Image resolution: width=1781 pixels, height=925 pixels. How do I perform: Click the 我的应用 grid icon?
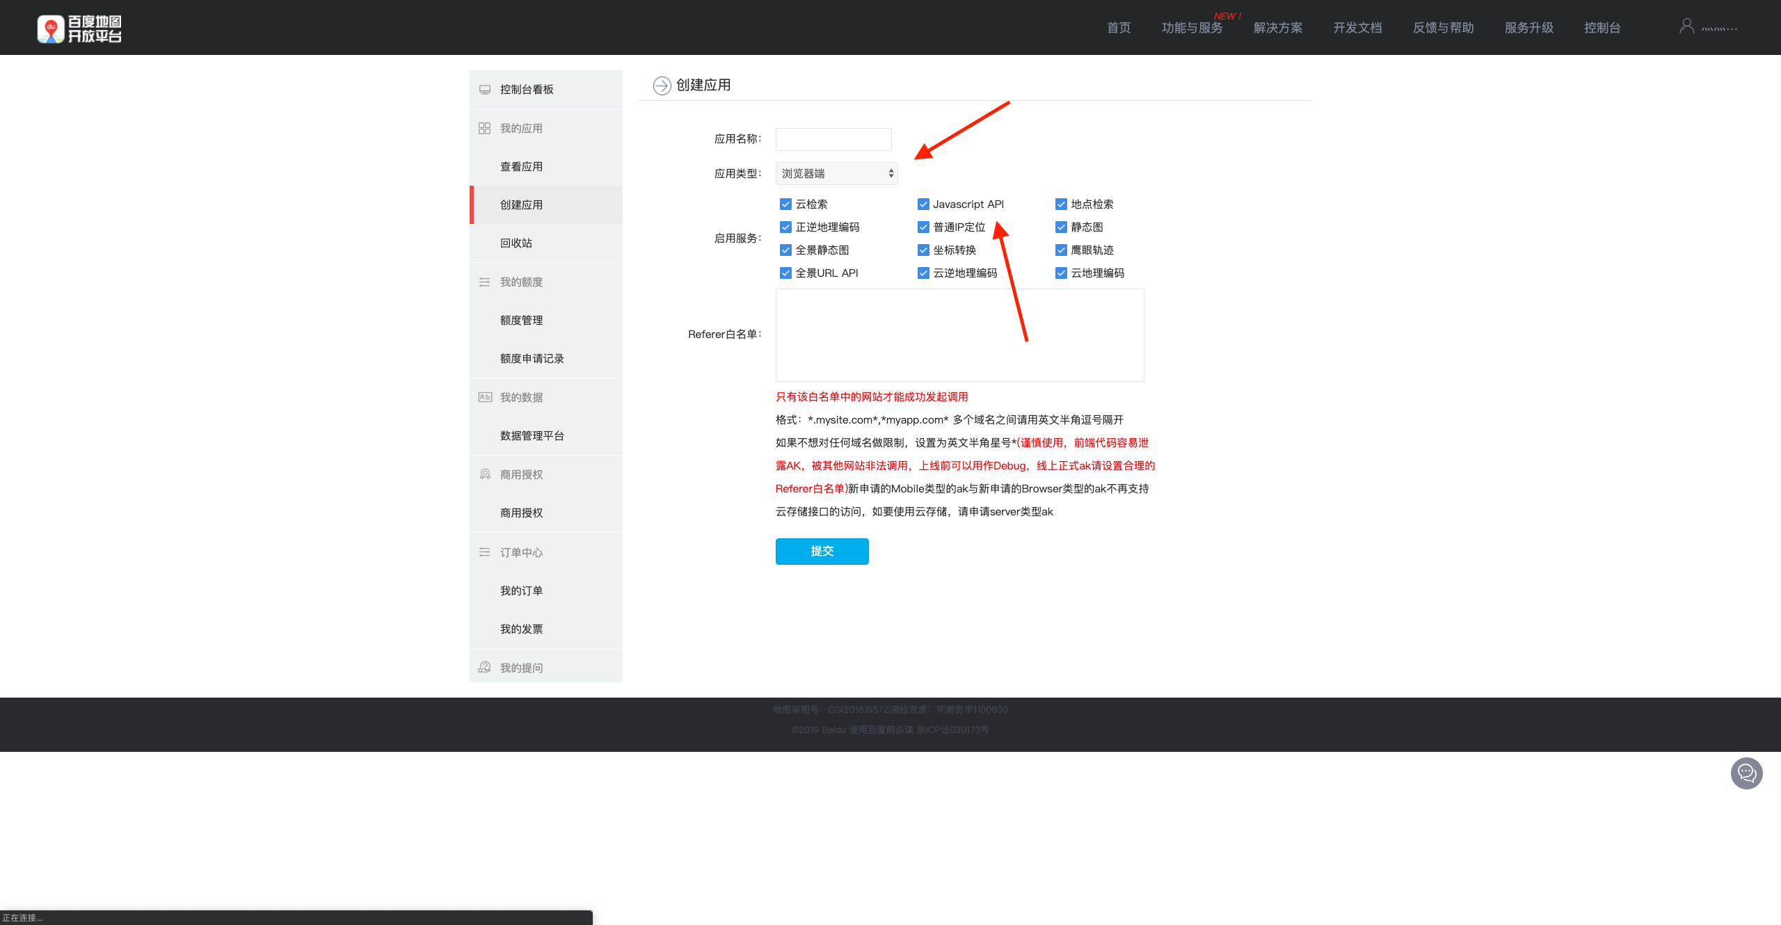pyautogui.click(x=485, y=129)
